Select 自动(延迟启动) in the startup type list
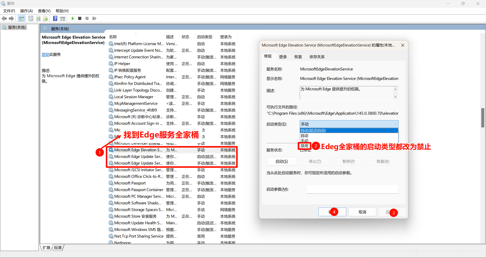Screen dimensions: 486x258 (313, 130)
